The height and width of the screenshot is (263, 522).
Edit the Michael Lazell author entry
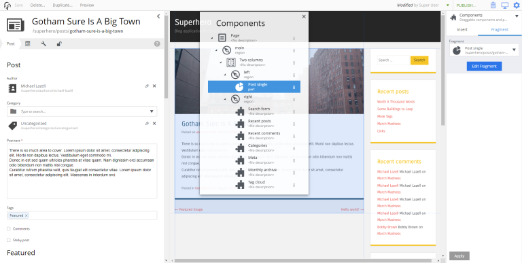pos(147,86)
